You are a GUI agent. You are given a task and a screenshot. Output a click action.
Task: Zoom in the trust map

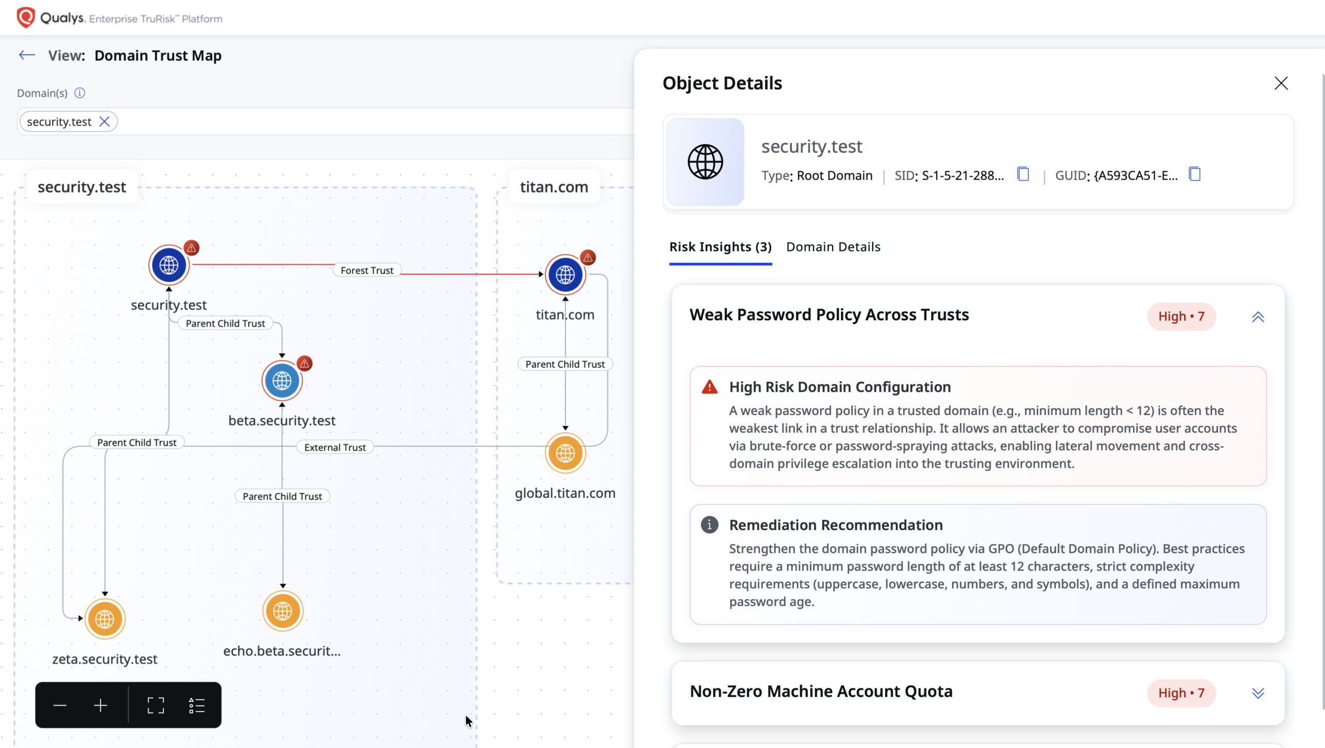coord(100,705)
